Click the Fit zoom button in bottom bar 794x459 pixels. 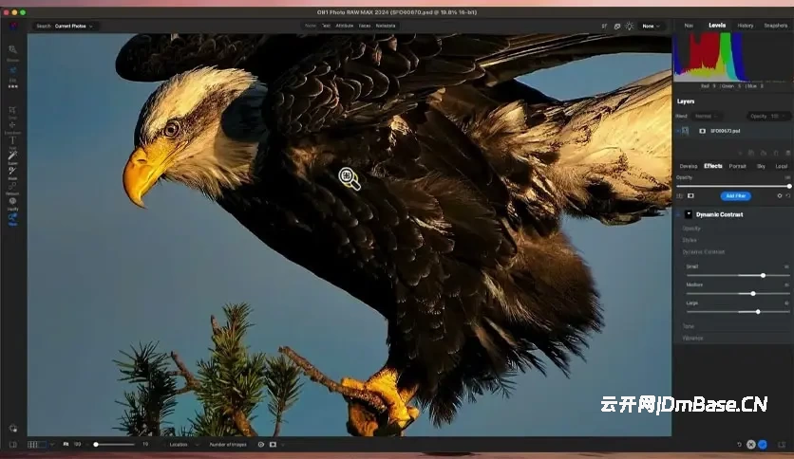tap(66, 445)
